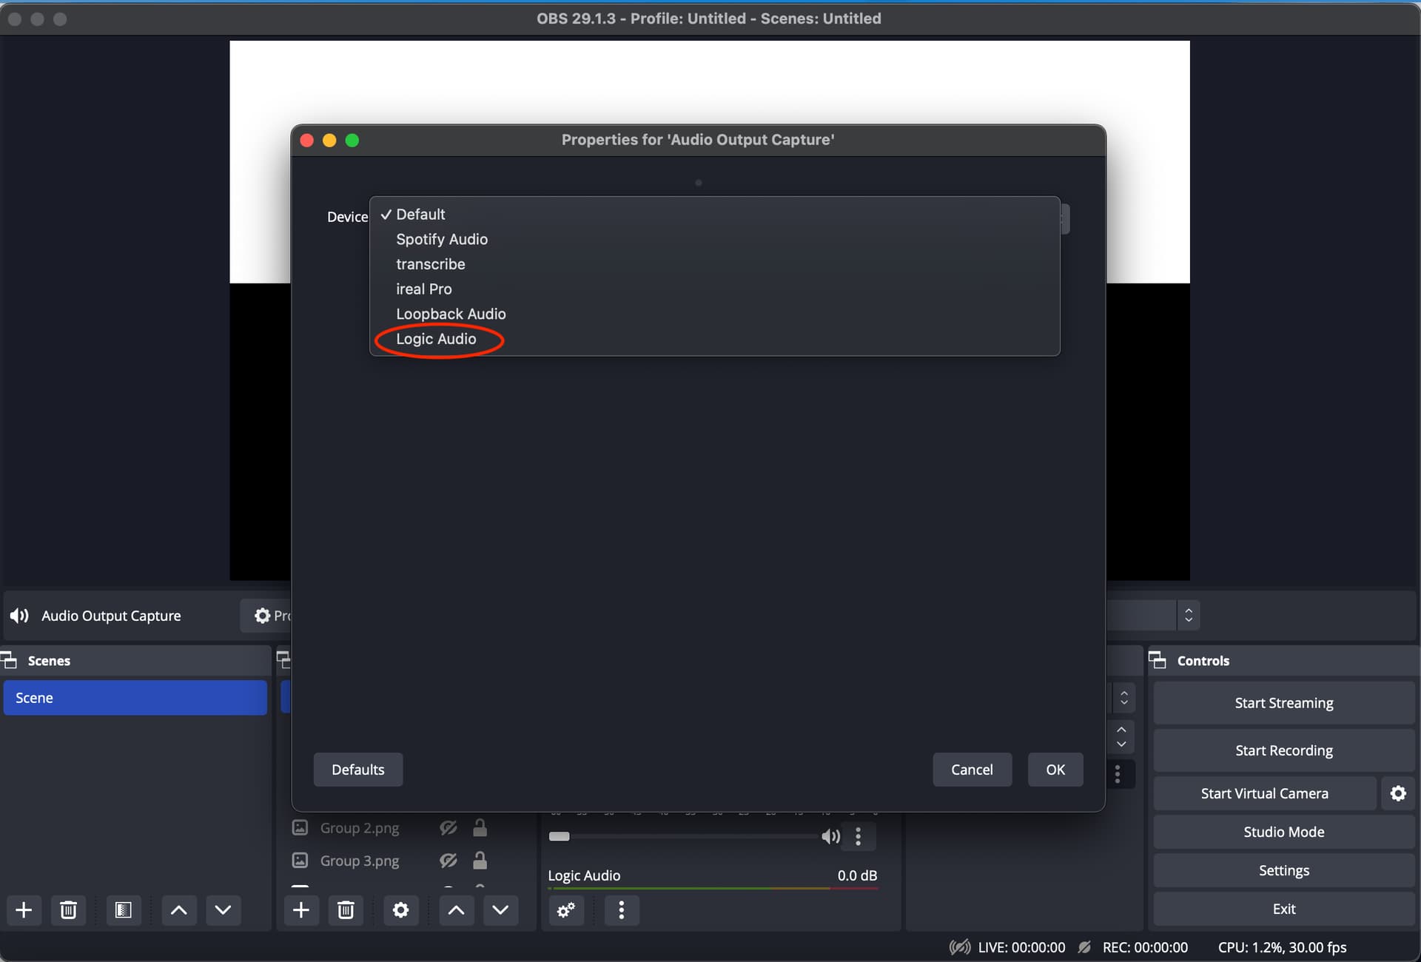The width and height of the screenshot is (1421, 962).
Task: Move source down with chevron arrow
Action: click(x=500, y=909)
